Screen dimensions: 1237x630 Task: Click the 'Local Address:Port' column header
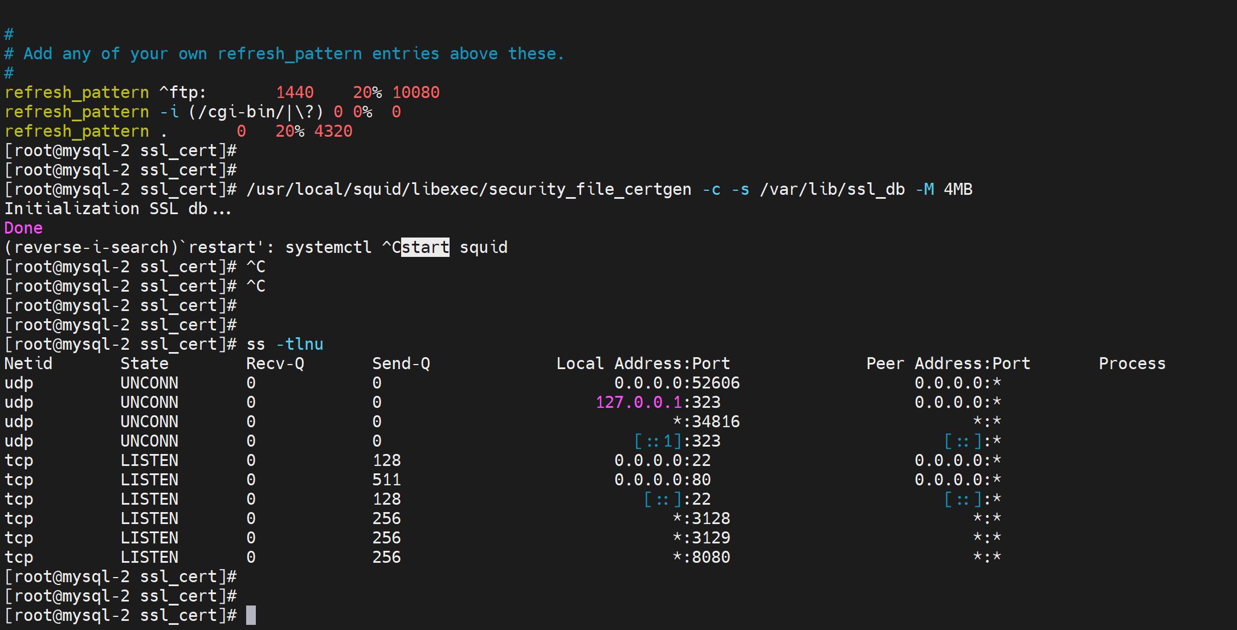(643, 363)
